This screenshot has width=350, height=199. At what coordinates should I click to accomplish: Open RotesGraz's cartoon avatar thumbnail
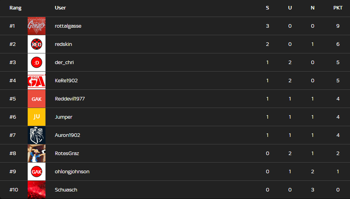click(36, 154)
